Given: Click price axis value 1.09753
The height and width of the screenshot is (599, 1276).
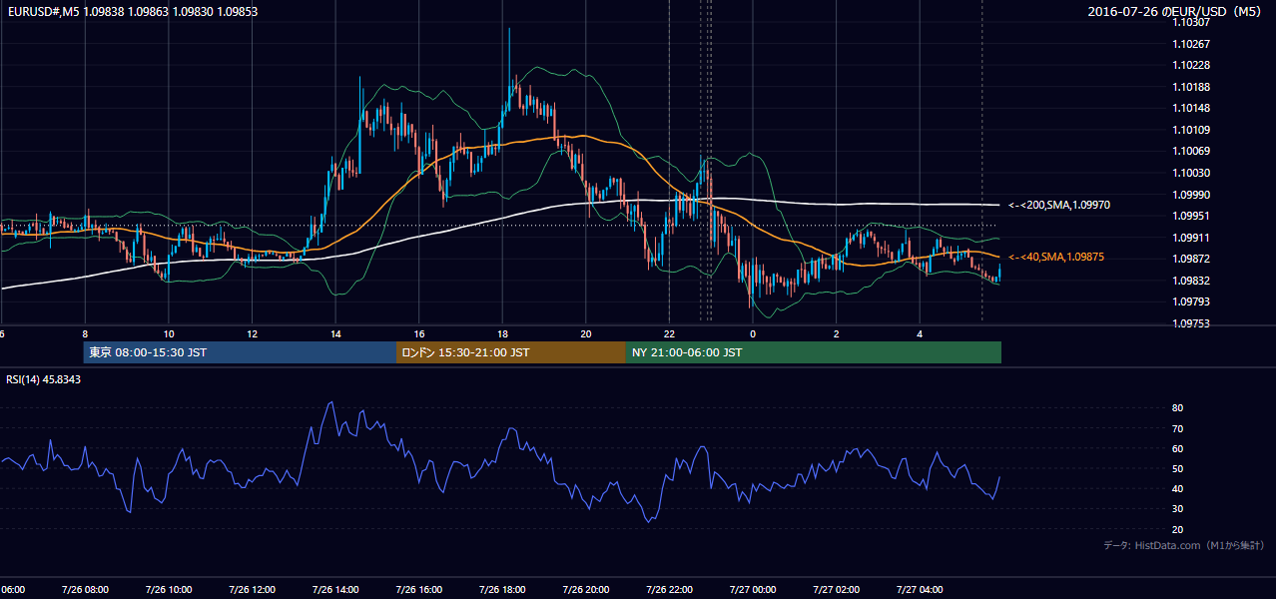Looking at the screenshot, I should coord(1192,323).
